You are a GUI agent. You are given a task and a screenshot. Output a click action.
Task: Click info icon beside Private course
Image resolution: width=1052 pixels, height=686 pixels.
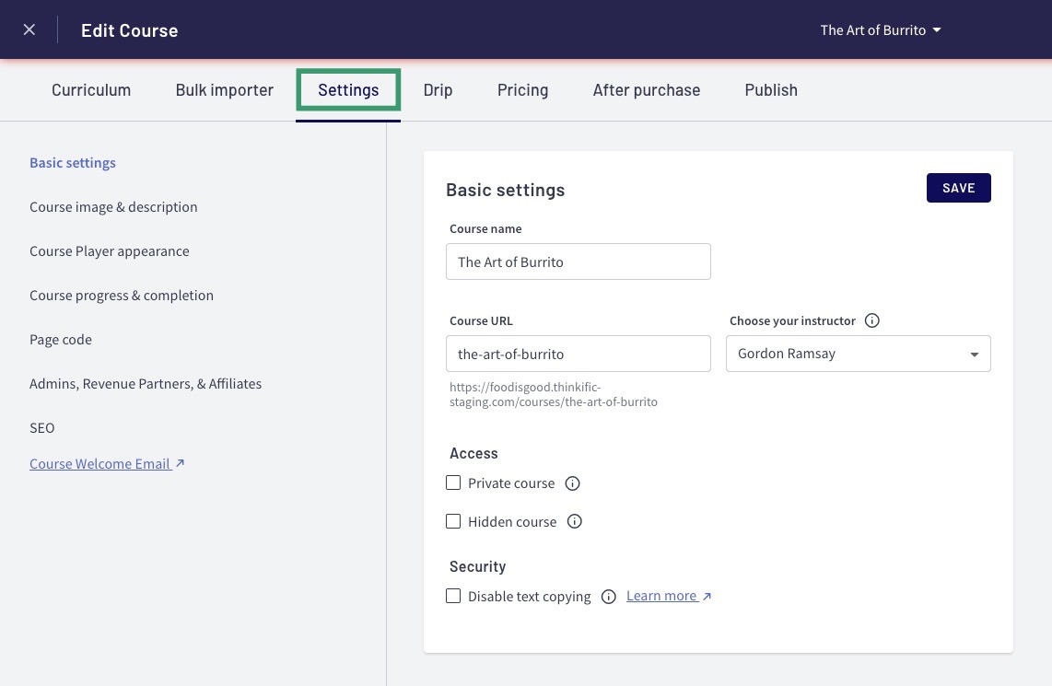coord(572,483)
